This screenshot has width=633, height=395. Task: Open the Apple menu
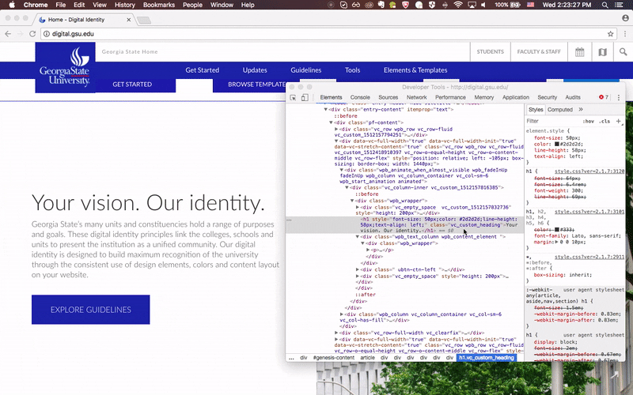click(x=11, y=5)
